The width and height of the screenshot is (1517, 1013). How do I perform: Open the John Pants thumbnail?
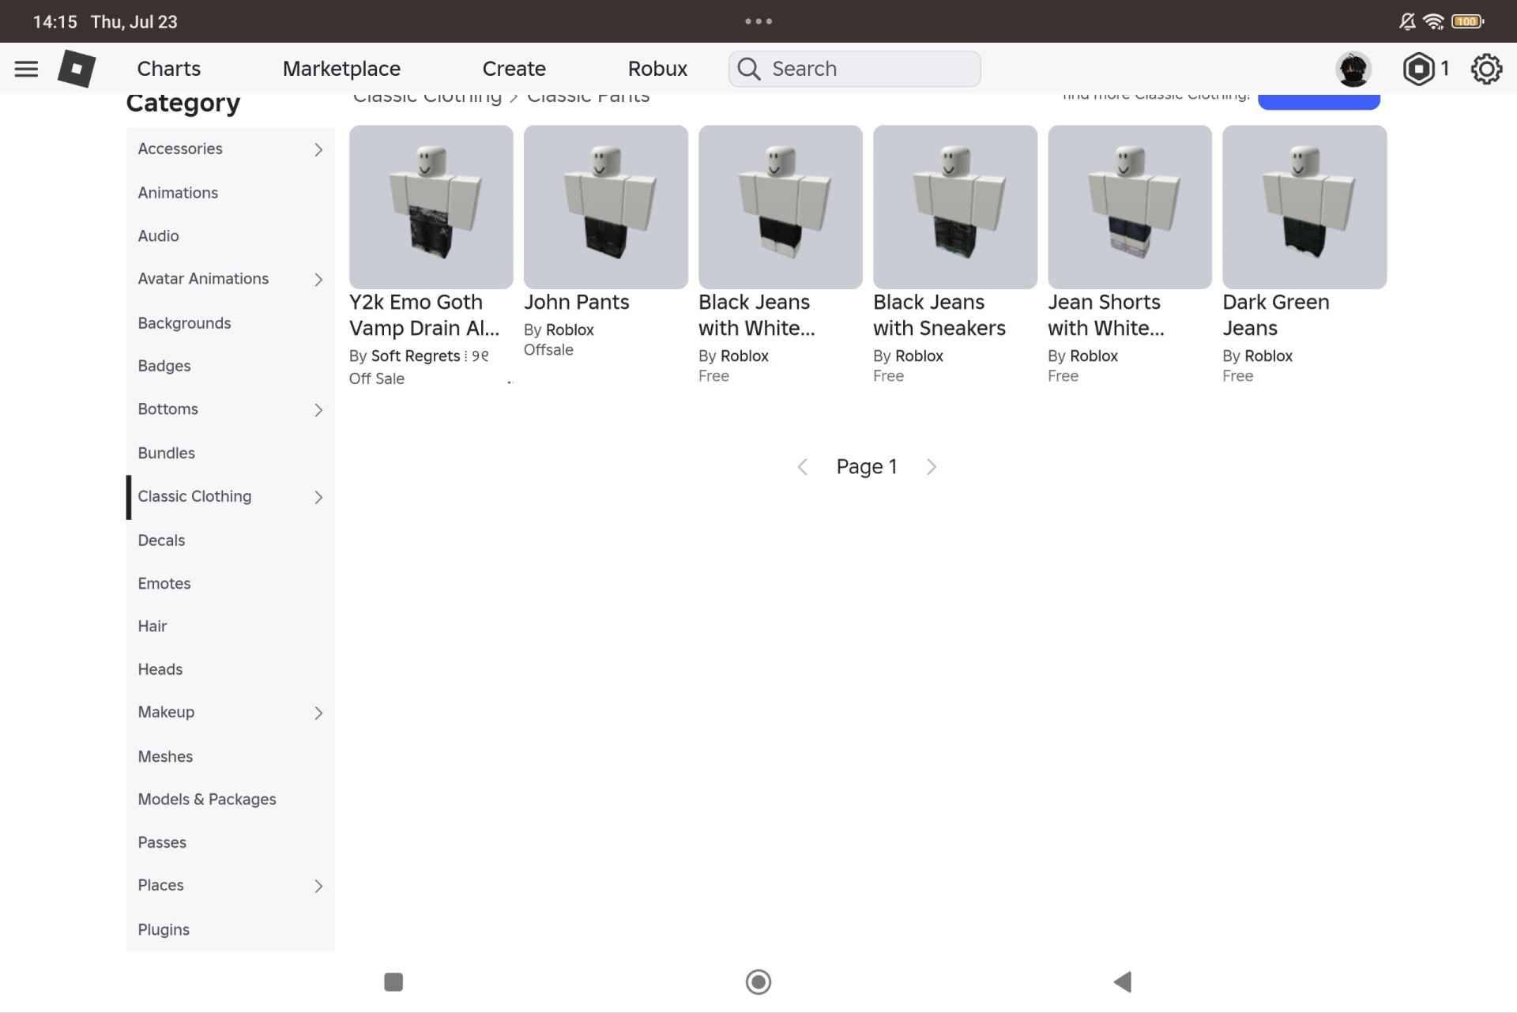pyautogui.click(x=605, y=207)
